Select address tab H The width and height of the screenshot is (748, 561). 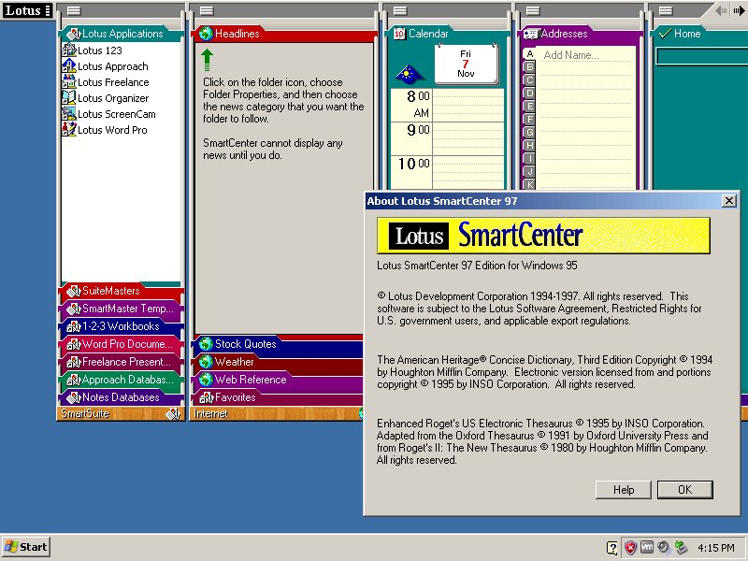click(529, 146)
